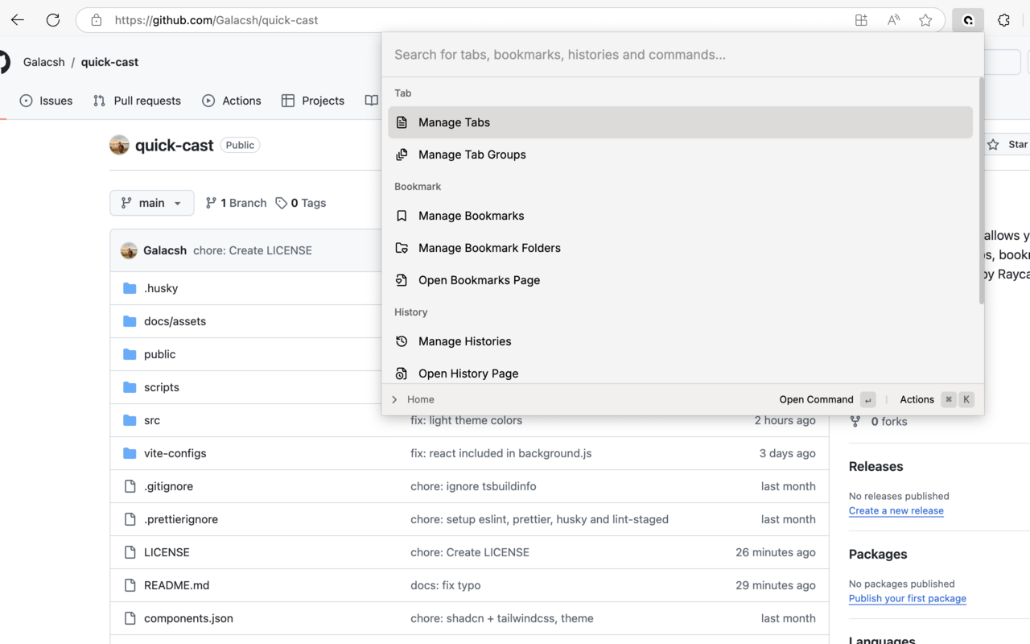Reload the page with refresh icon
Image resolution: width=1030 pixels, height=644 pixels.
coord(53,20)
